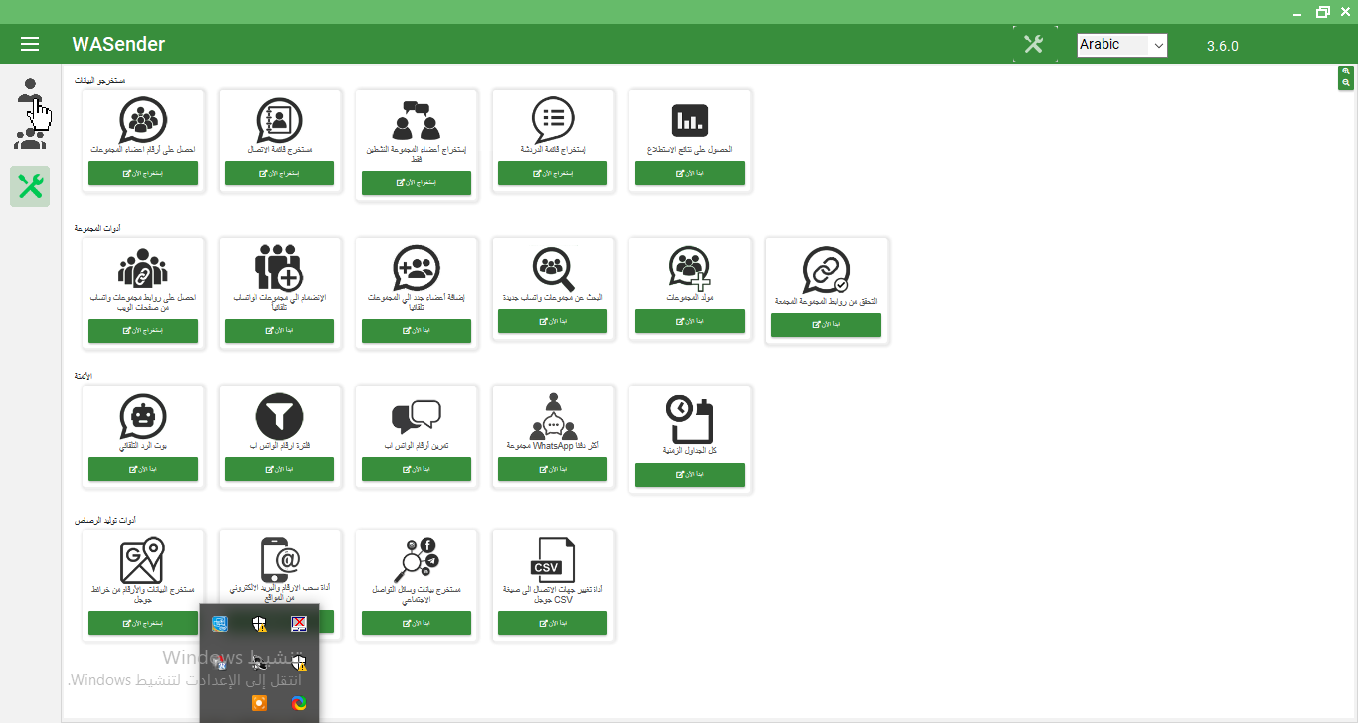The image size is (1358, 723).
Task: Click green button under number warmer card
Action: (x=416, y=469)
